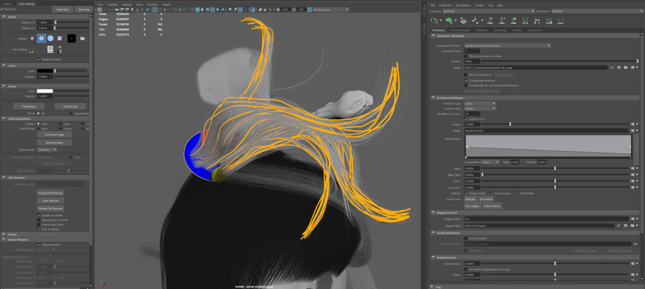Switch to Preview/Output tab
The width and height of the screenshot is (645, 289).
(x=461, y=30)
